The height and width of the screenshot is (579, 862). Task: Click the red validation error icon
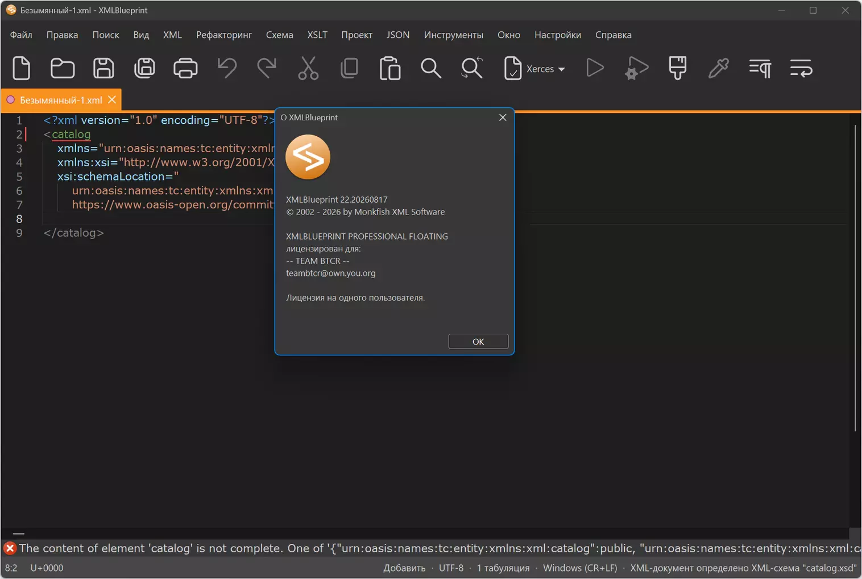point(10,548)
